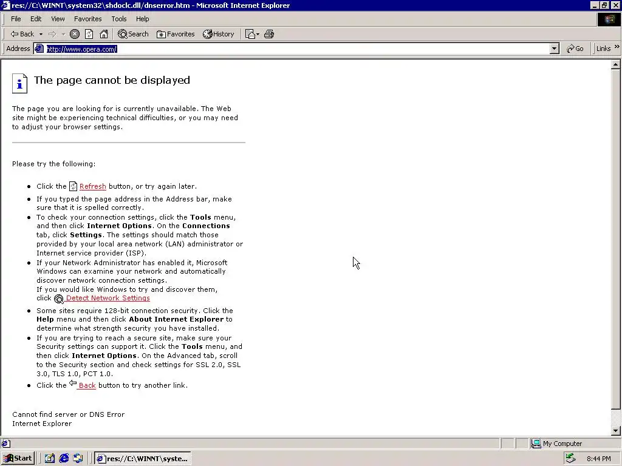Click the 'Please try the following:' text

click(53, 164)
